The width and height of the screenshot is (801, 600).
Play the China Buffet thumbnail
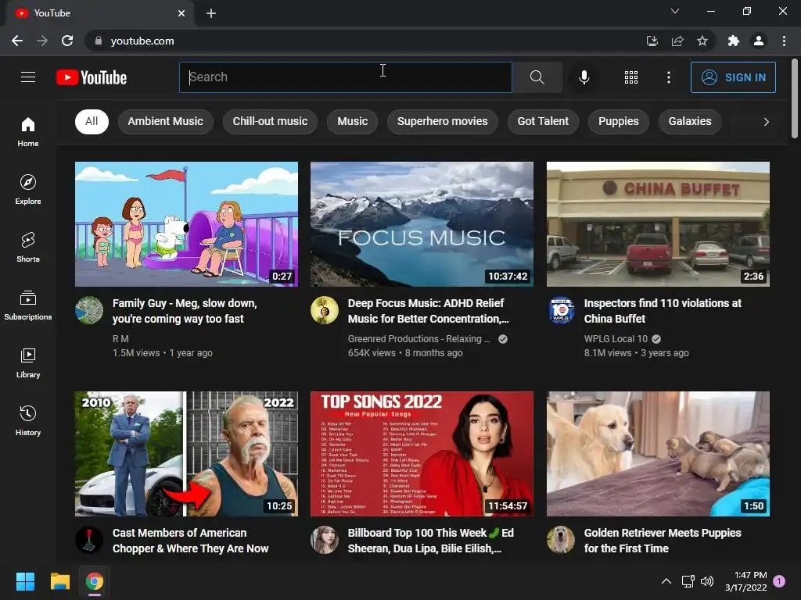coord(658,224)
